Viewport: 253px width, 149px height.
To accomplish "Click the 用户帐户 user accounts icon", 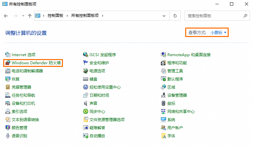I will [x=163, y=128].
